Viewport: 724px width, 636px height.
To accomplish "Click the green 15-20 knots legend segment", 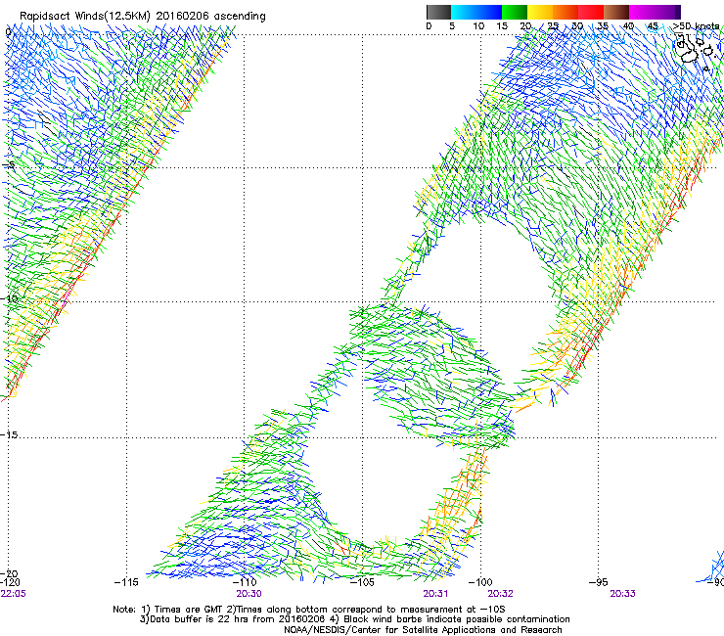I will tap(515, 12).
